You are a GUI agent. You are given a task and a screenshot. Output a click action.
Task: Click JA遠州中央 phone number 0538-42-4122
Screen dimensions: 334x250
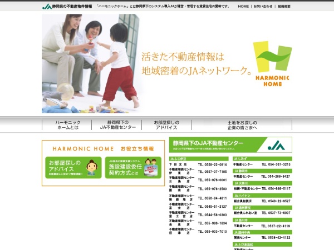[x=276, y=238]
